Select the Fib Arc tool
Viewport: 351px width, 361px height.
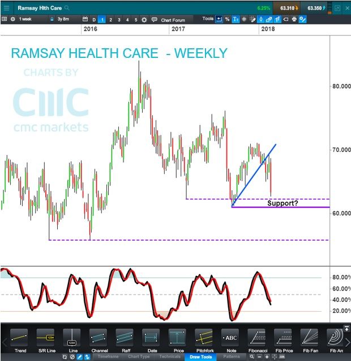tap(336, 338)
